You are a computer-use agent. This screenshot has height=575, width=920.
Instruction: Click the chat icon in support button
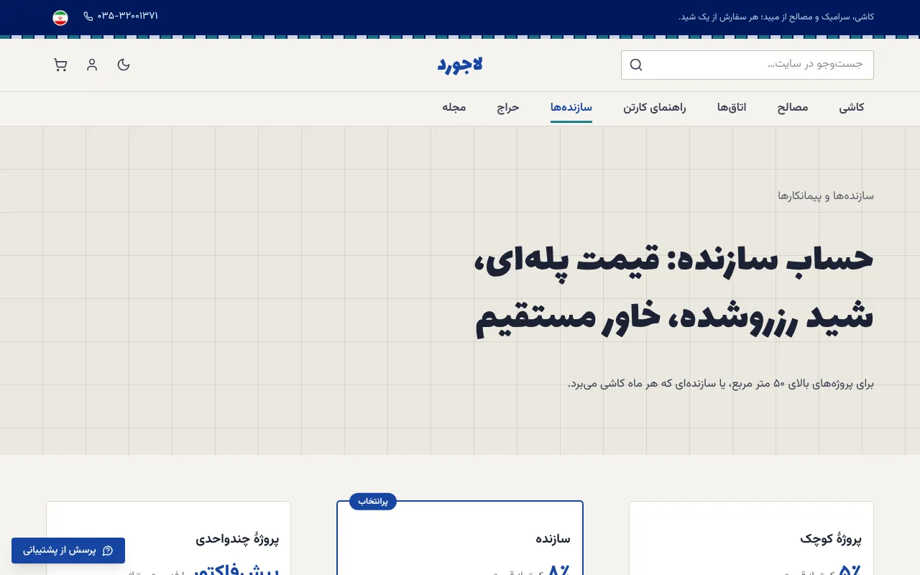click(x=108, y=551)
